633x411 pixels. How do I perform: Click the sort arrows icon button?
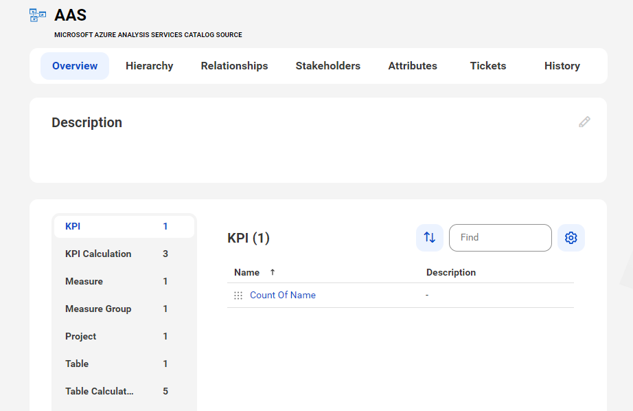click(430, 238)
